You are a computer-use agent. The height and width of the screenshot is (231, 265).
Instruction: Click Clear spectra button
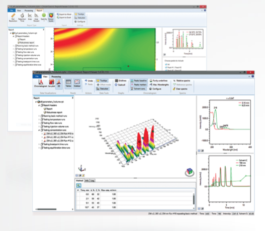click(x=180, y=89)
